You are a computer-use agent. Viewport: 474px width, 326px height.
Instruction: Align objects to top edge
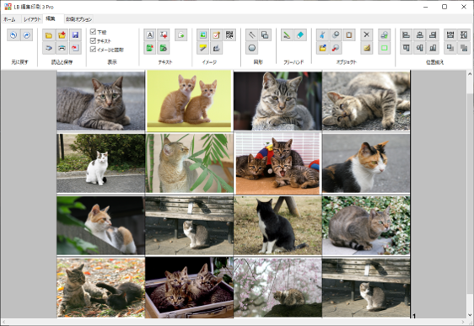pyautogui.click(x=407, y=48)
